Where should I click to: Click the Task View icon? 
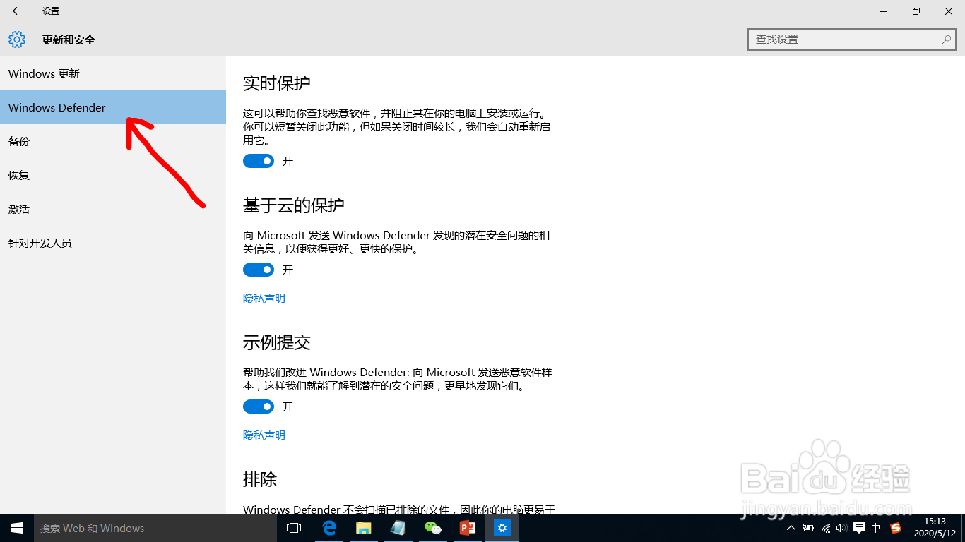coord(293,527)
